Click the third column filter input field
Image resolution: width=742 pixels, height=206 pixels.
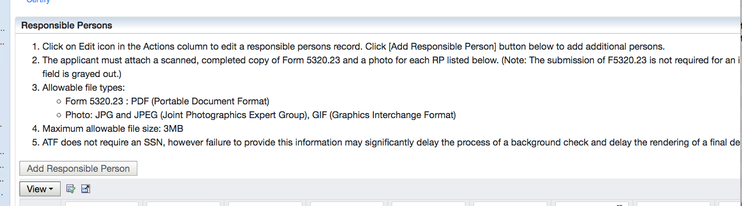pos(266,204)
